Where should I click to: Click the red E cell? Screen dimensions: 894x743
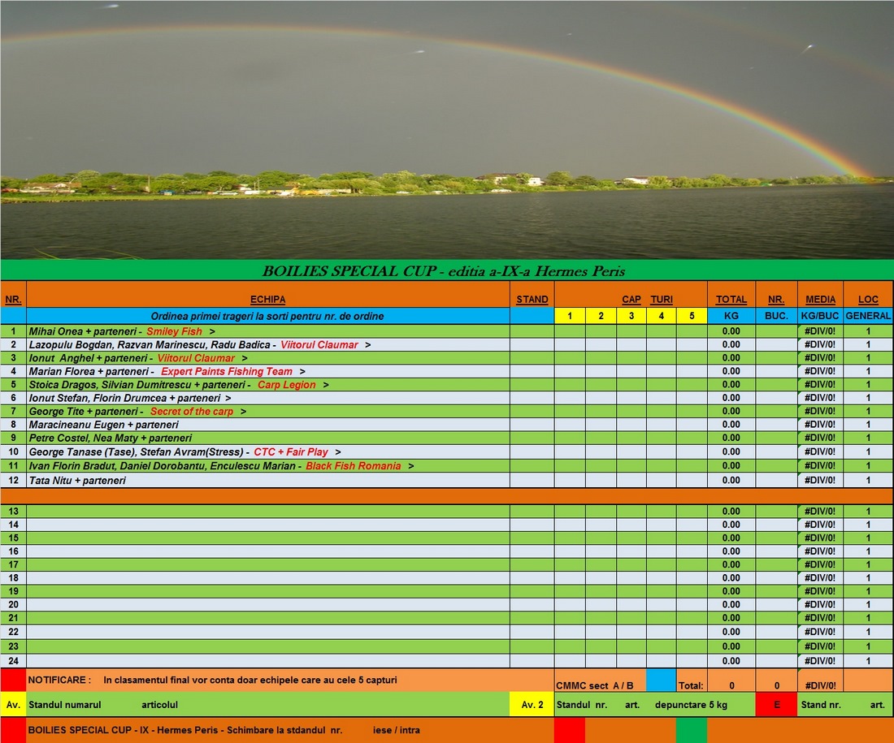(776, 705)
